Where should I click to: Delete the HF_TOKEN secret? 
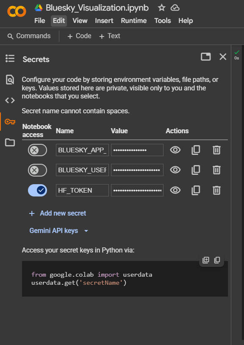(216, 190)
